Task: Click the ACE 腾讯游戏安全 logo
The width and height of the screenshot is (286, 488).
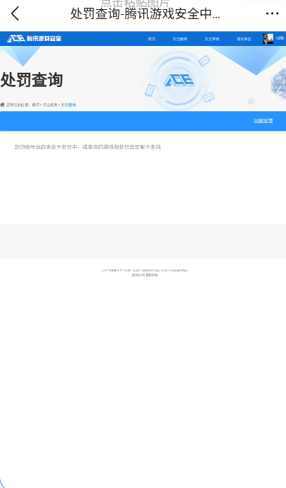Action: point(34,39)
